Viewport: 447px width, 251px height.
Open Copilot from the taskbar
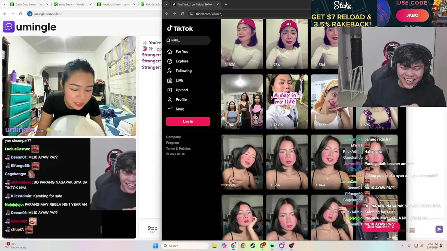coord(224,246)
